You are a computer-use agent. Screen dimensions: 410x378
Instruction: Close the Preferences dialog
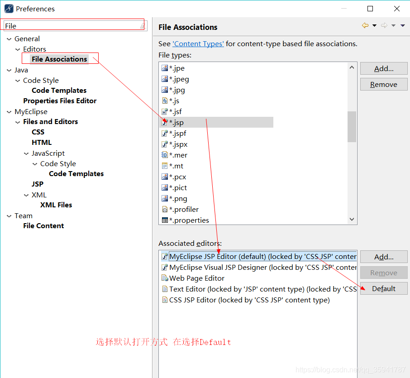397,9
